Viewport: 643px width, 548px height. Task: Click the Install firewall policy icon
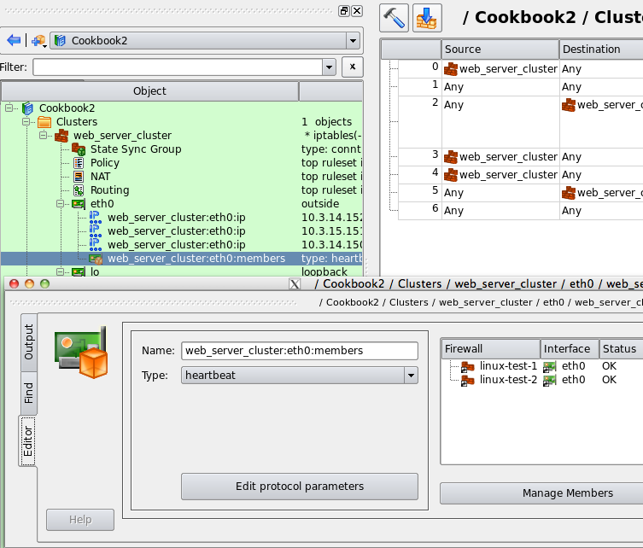point(427,17)
